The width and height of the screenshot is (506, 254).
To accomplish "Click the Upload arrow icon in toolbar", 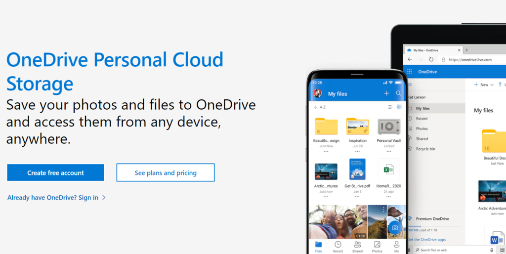I will click(500, 85).
